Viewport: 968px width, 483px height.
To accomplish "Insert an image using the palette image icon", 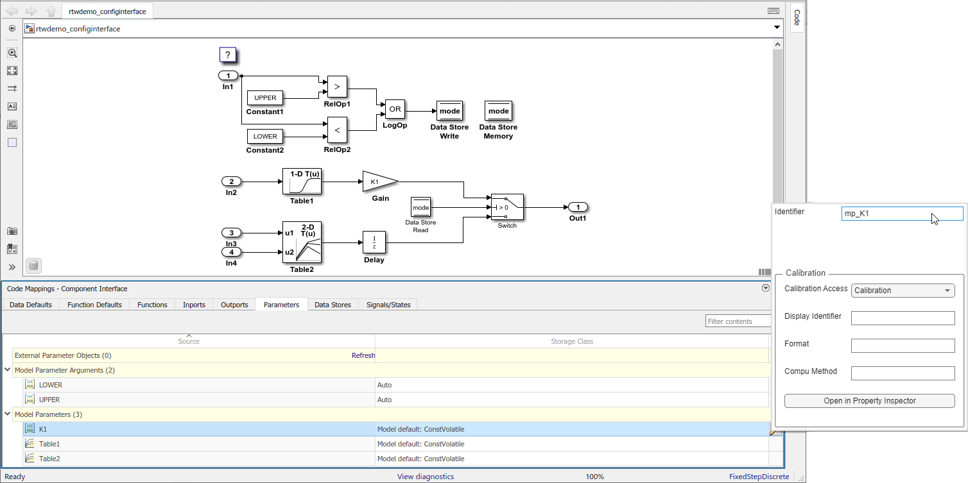I will pyautogui.click(x=12, y=124).
